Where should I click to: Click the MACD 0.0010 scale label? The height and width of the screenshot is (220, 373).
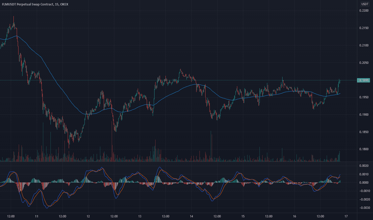(364, 174)
